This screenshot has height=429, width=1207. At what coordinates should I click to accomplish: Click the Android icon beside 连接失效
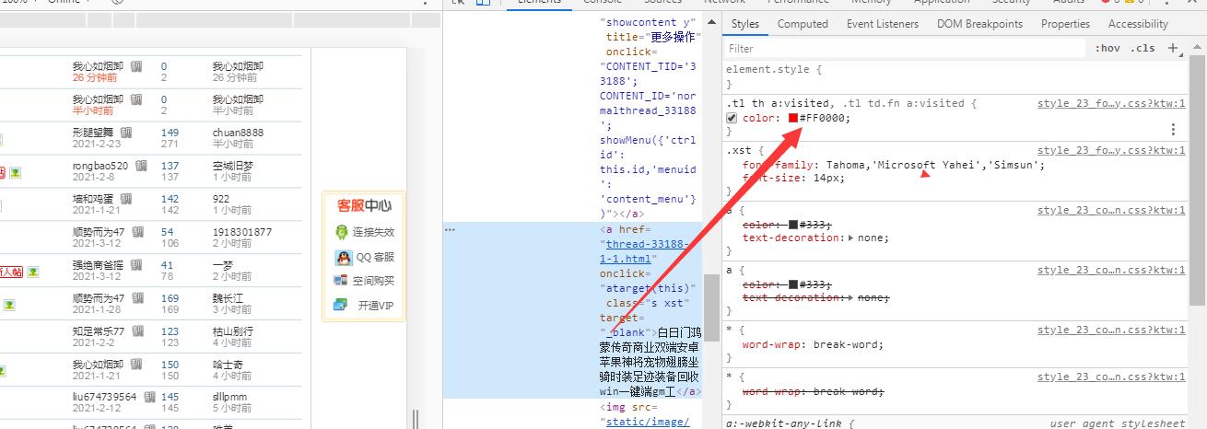coord(342,232)
